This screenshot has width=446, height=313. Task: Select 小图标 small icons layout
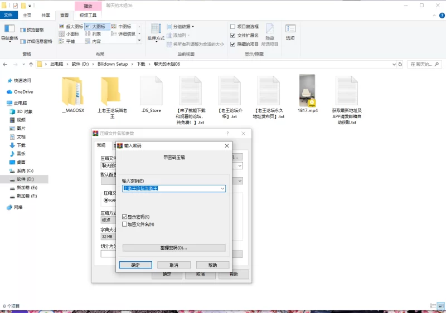point(69,34)
